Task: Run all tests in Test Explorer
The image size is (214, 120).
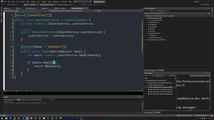Action: pyautogui.click(x=145, y=76)
